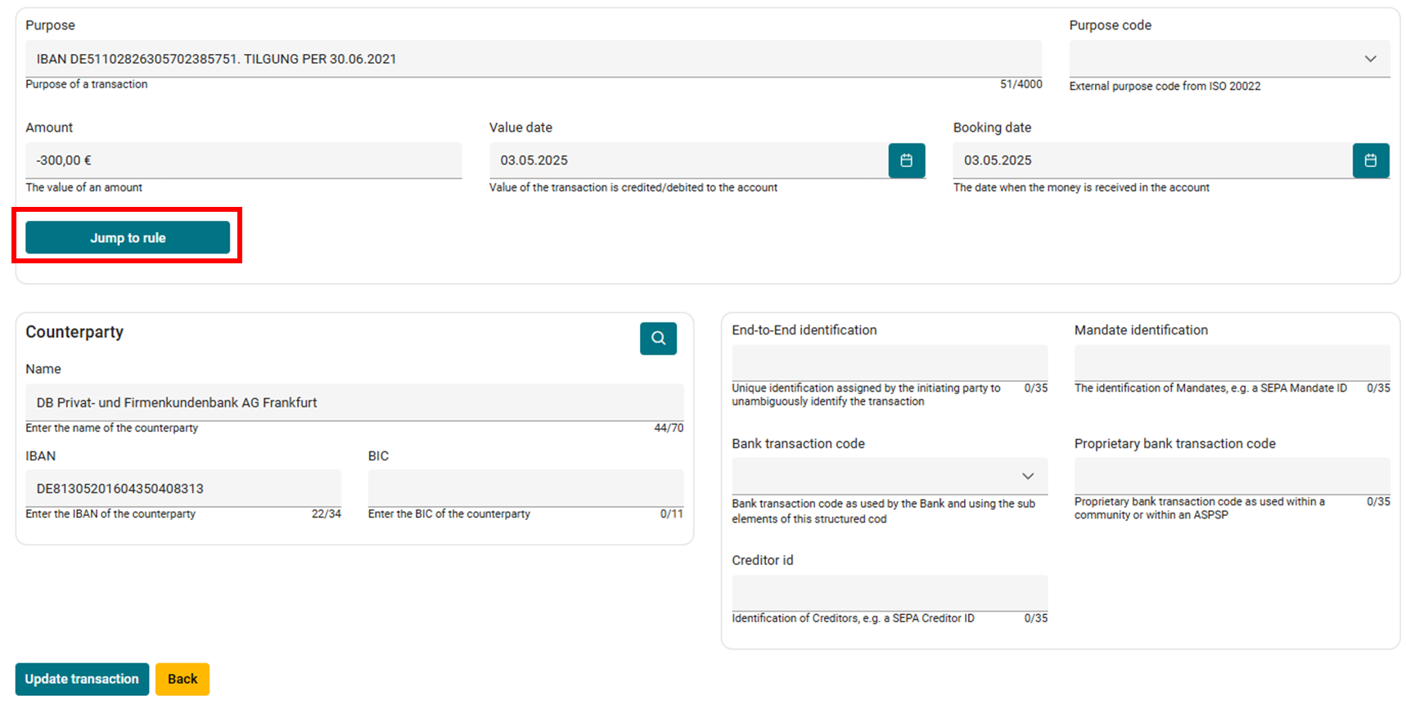Click the Counterparty search magnifier icon
This screenshot has height=709, width=1406.
coord(658,339)
